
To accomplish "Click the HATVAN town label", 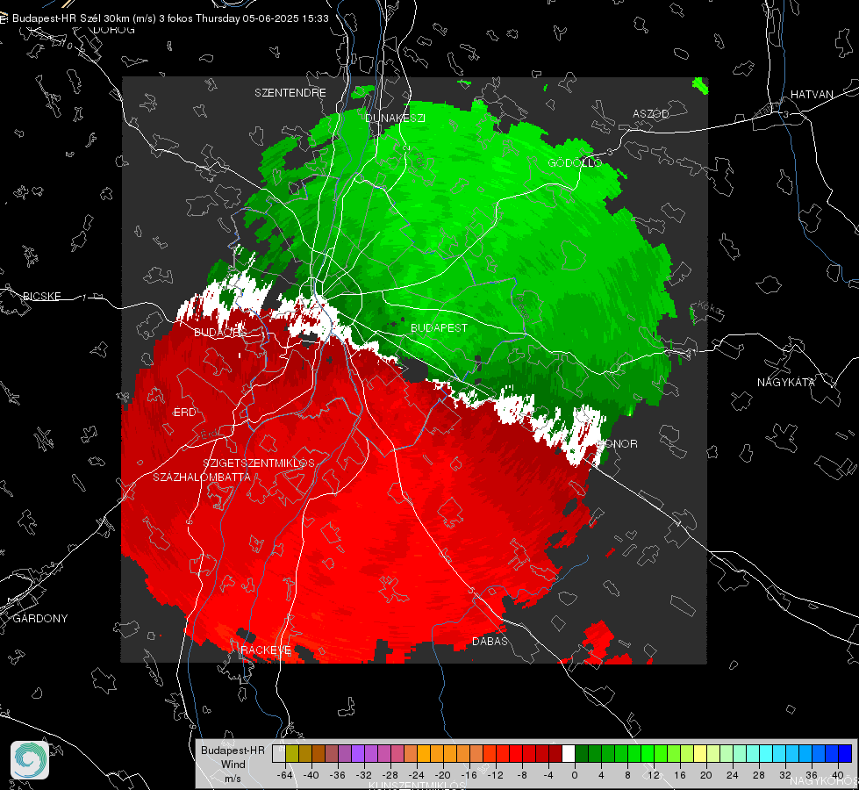I will (812, 94).
